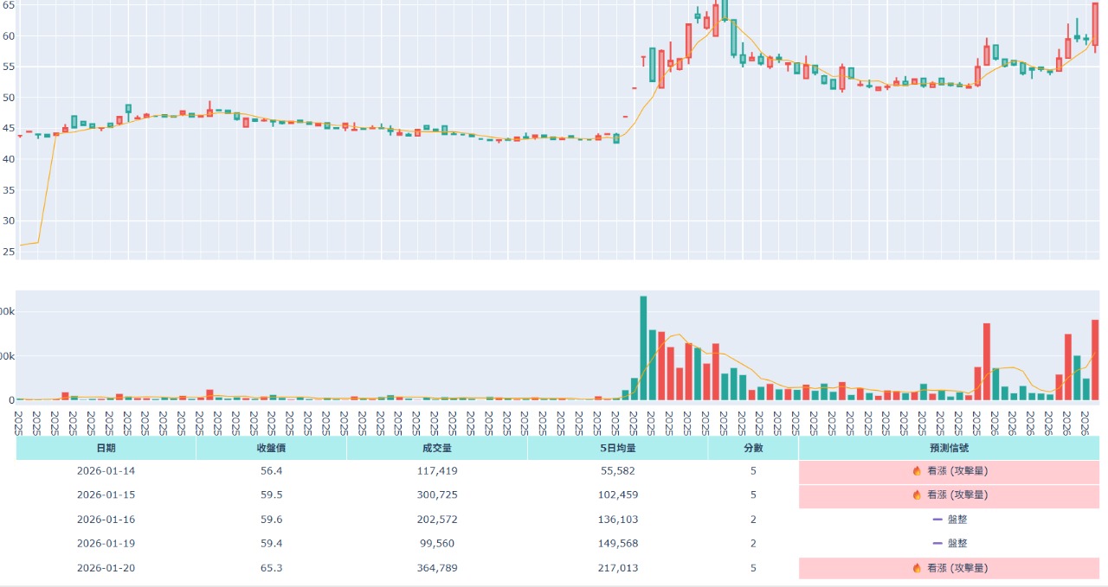
Task: Click the fire icon in the 2026-01-14 signal row
Action: pyautogui.click(x=917, y=471)
